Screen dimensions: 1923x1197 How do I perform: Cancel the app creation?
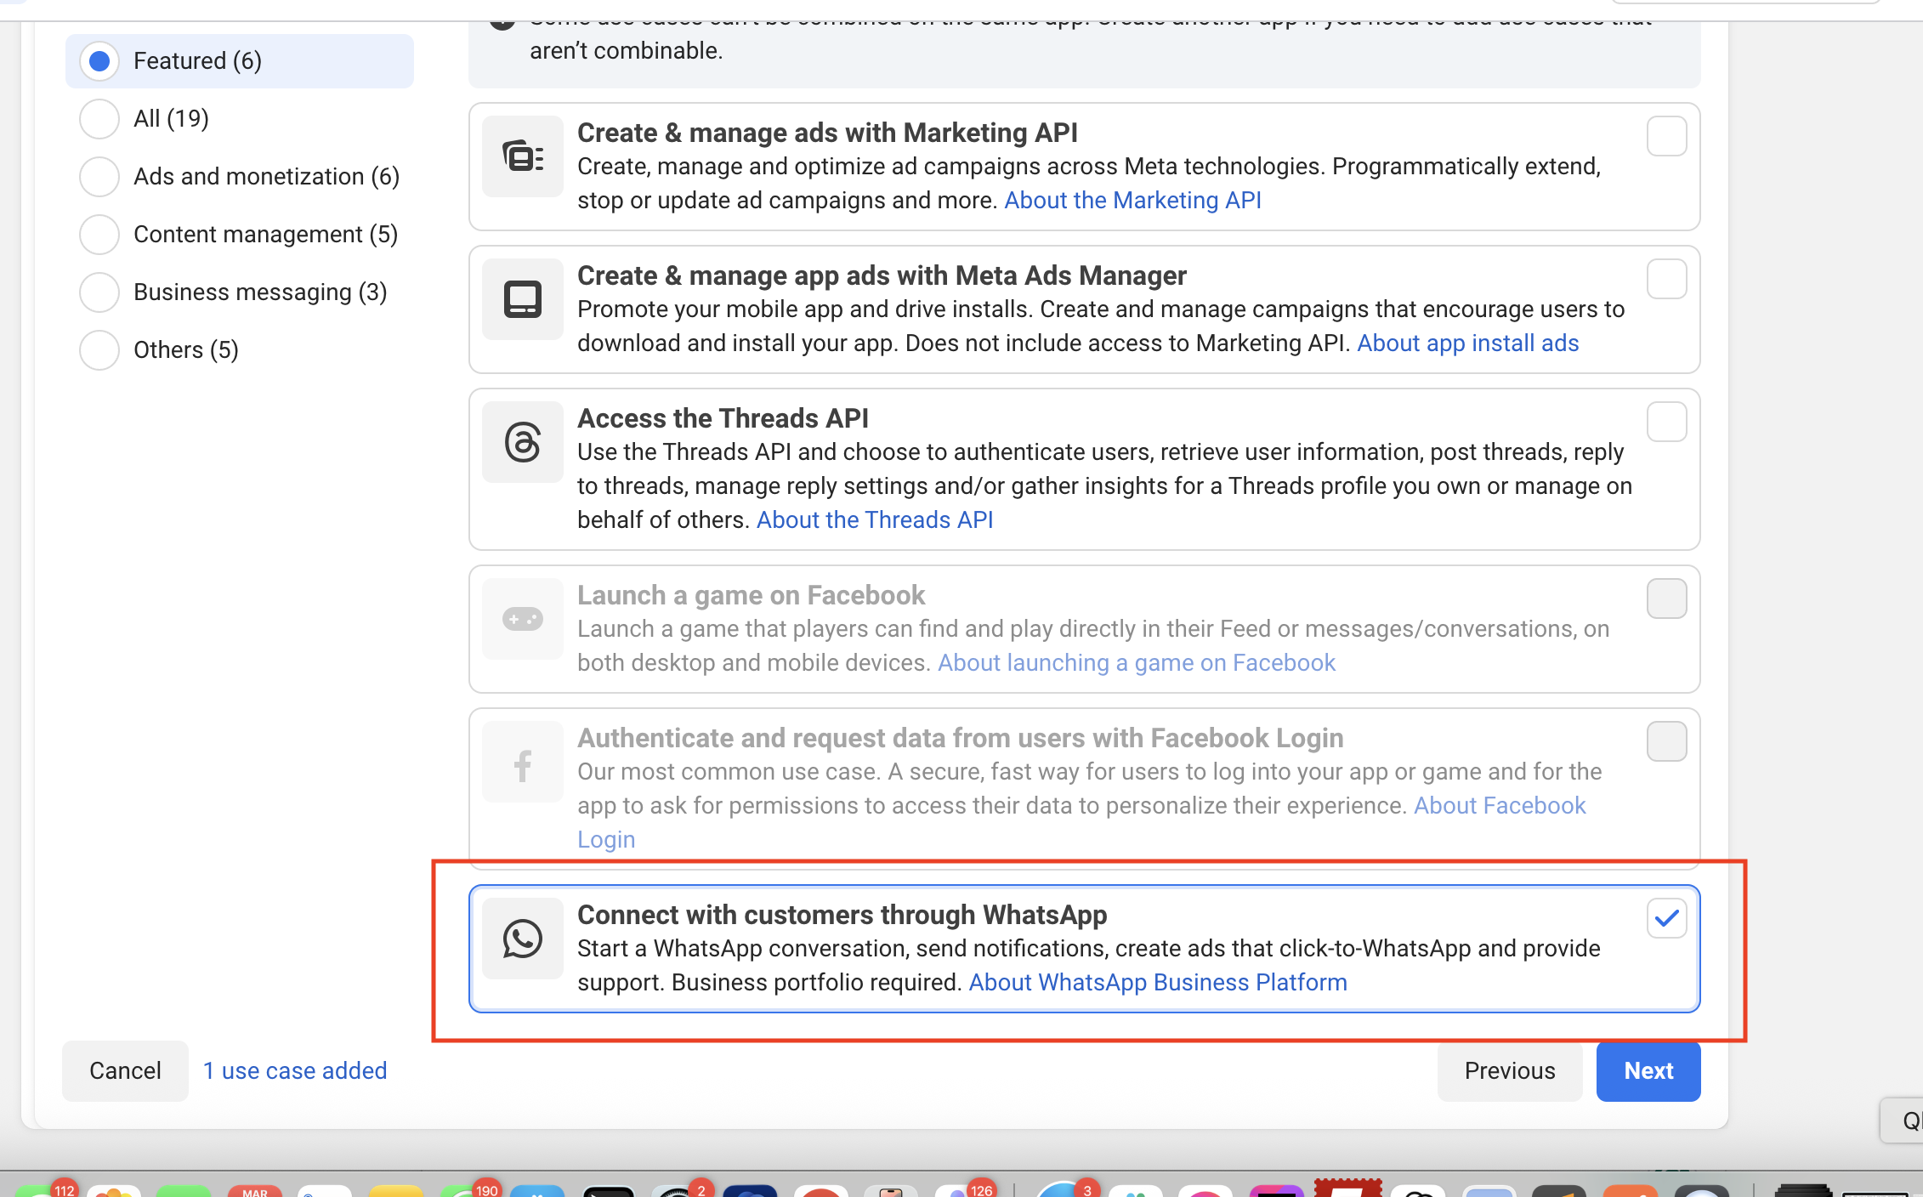125,1071
